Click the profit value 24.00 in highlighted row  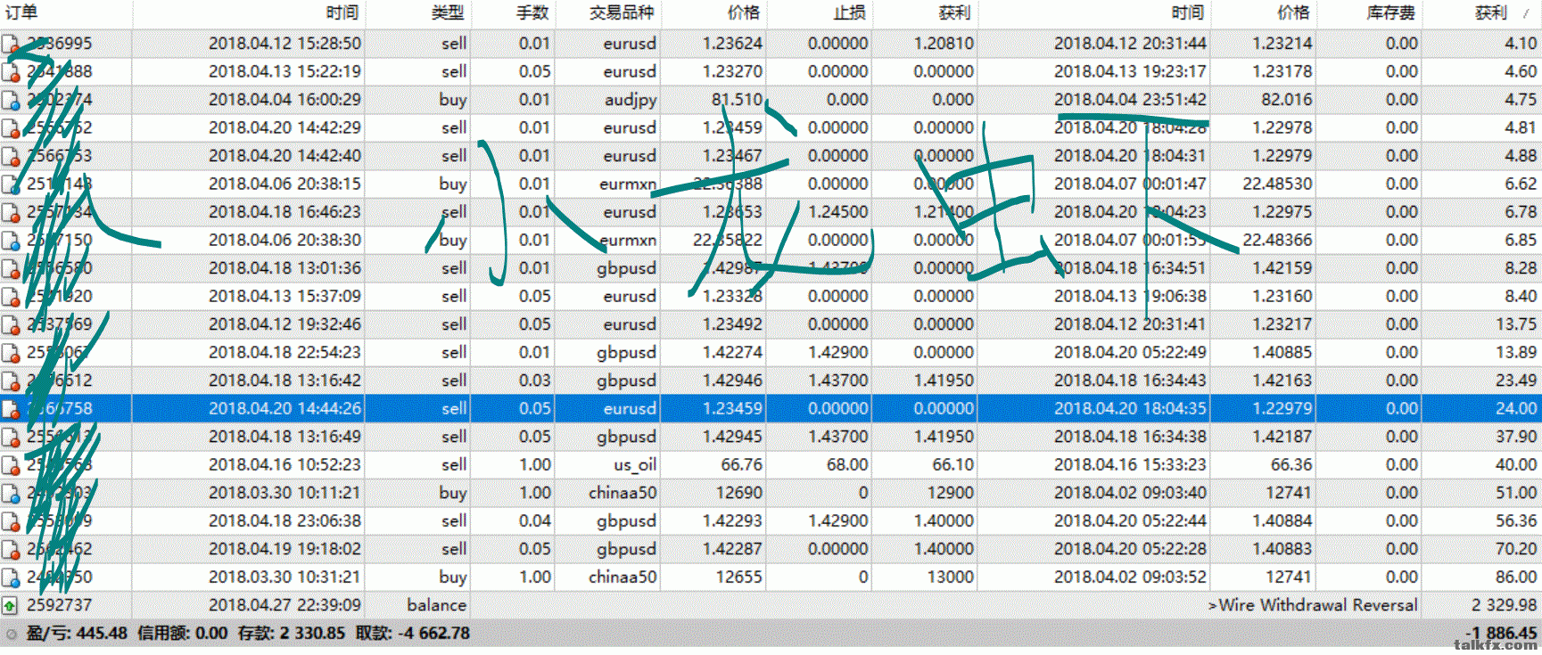coord(1516,408)
